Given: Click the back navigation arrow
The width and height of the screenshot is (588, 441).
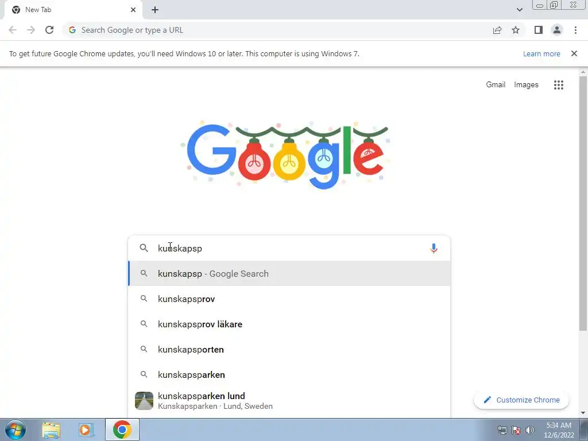Looking at the screenshot, I should [x=13, y=30].
